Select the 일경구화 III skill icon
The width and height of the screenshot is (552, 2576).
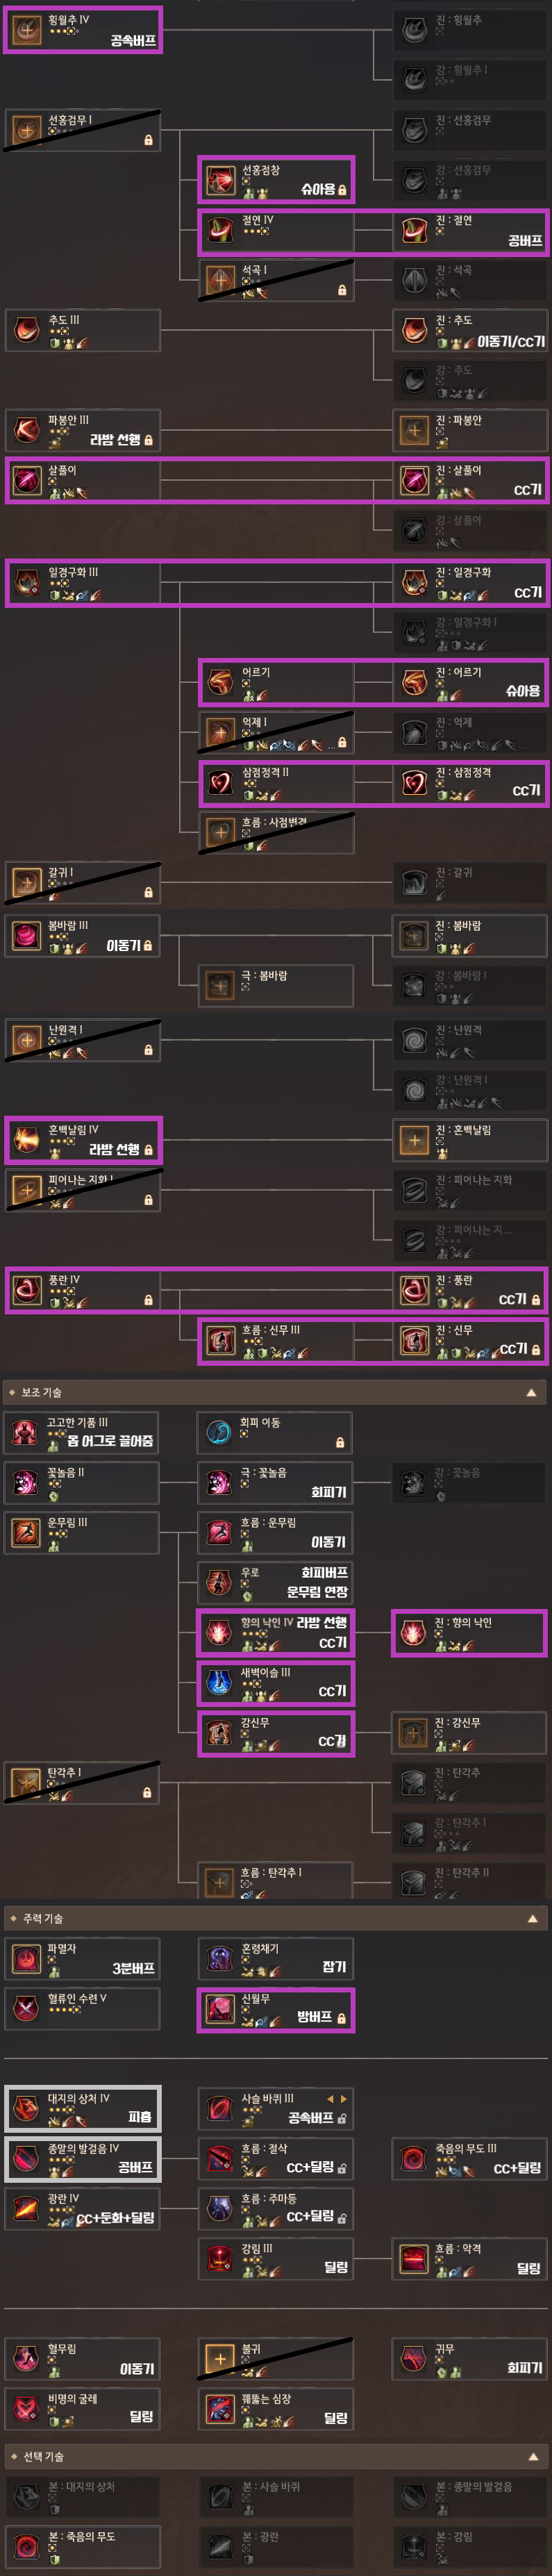point(26,583)
